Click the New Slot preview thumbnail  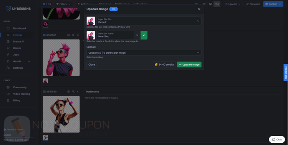(x=91, y=35)
